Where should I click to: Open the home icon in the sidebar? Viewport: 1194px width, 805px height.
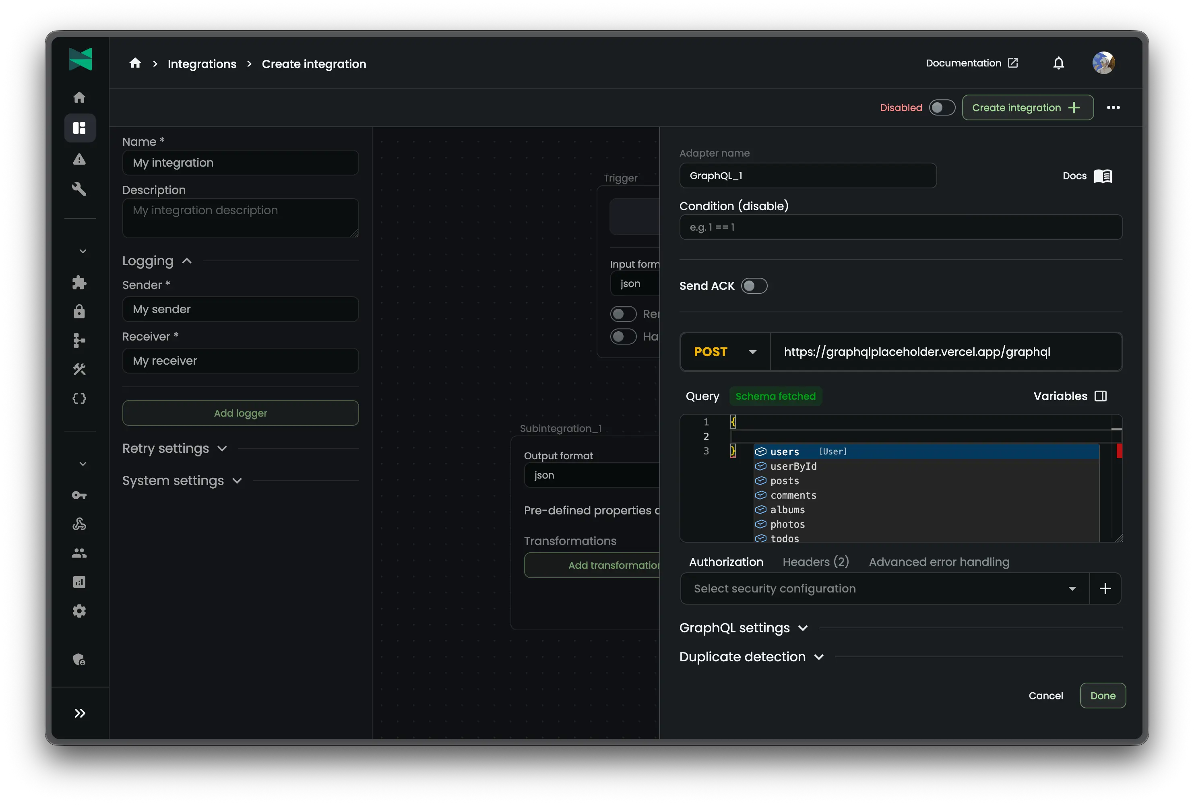pyautogui.click(x=79, y=97)
